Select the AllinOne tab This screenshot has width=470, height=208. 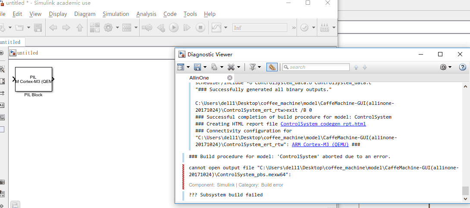coord(199,78)
